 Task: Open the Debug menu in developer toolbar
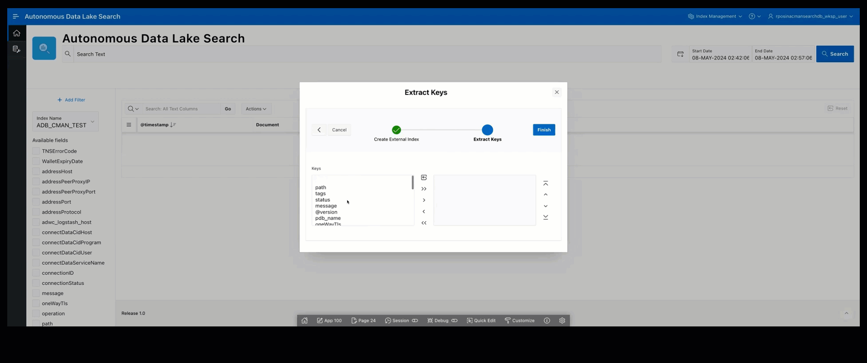[x=442, y=321]
